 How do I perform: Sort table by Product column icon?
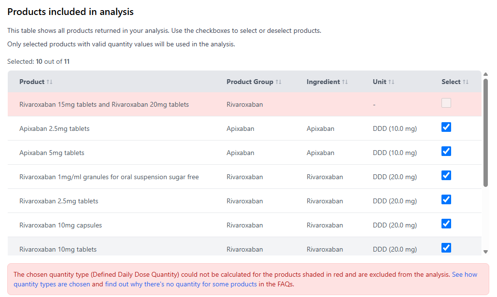pyautogui.click(x=49, y=82)
